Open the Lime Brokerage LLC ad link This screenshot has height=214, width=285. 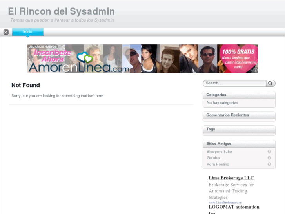click(231, 178)
